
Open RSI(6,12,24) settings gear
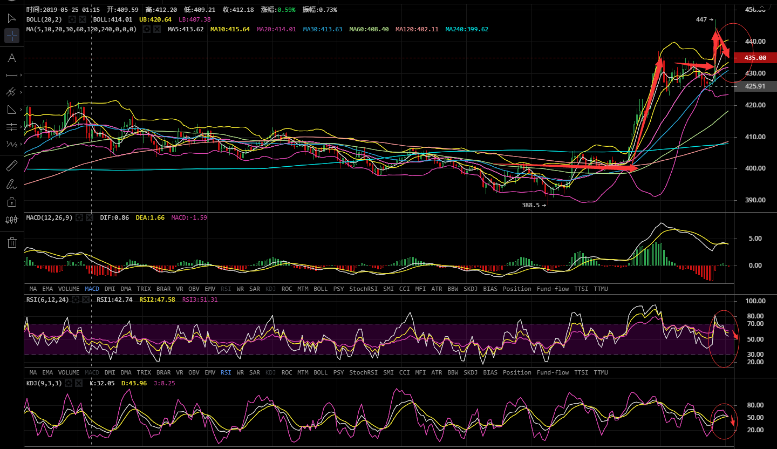tap(75, 300)
